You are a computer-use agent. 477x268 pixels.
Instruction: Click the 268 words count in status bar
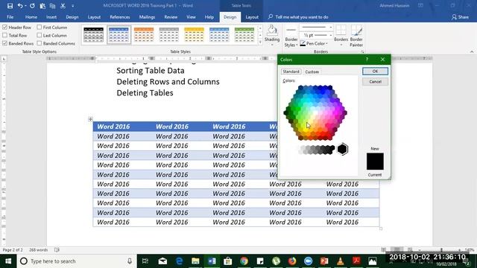click(x=38, y=250)
